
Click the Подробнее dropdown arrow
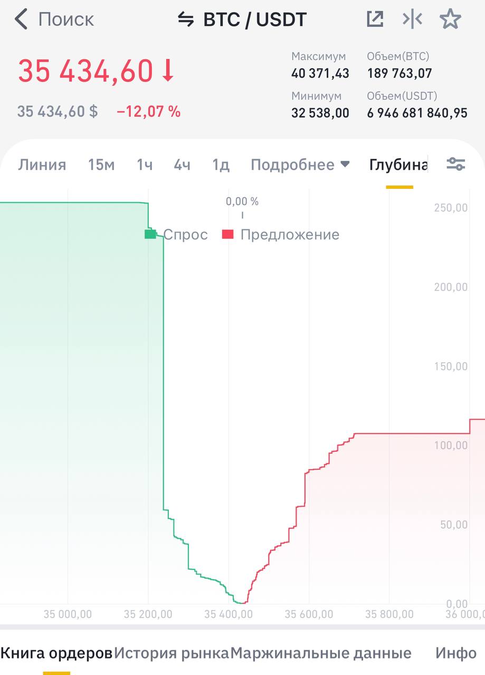click(x=345, y=165)
